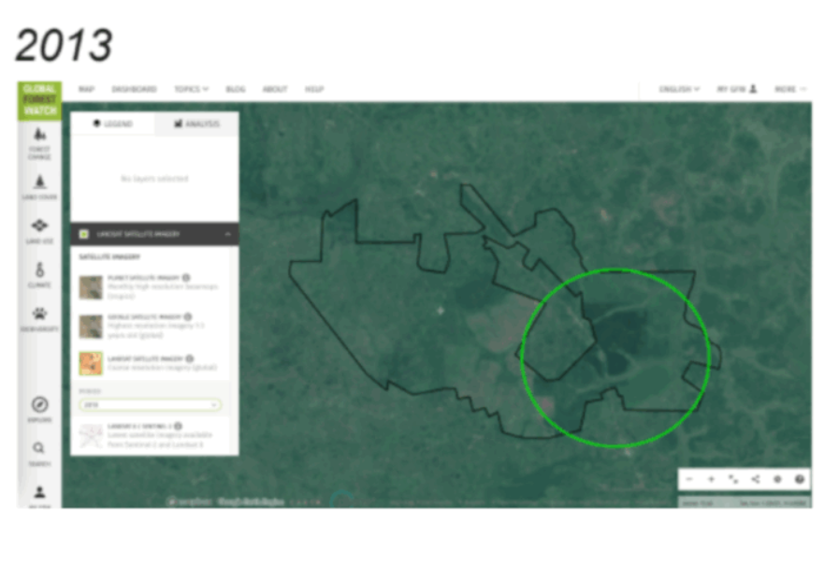839x583 pixels.
Task: Open My GFW account link
Action: [737, 89]
